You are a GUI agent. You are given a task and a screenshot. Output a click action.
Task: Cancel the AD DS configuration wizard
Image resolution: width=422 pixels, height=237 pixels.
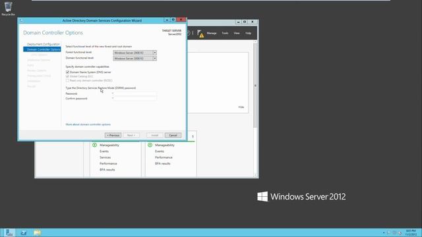[173, 135]
